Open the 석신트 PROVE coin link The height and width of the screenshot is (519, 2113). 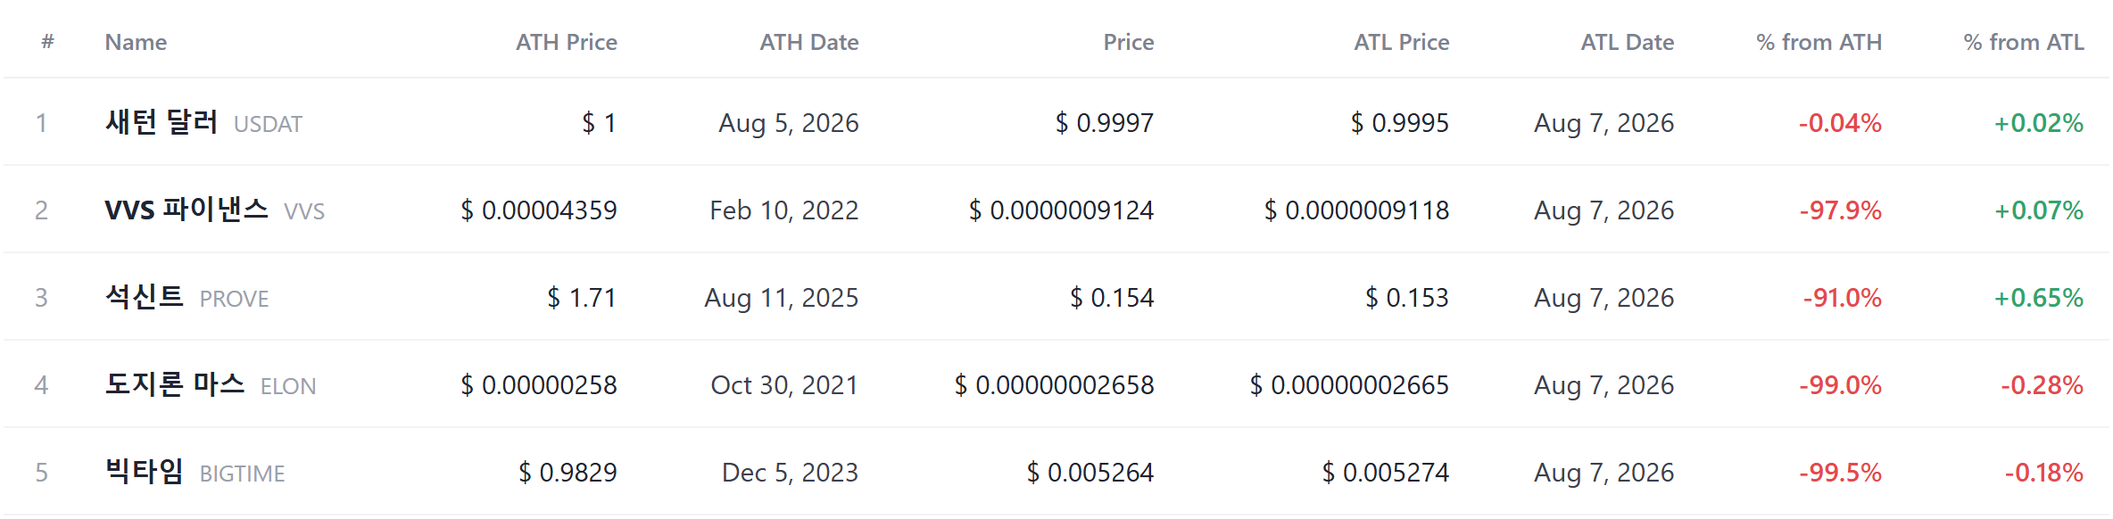click(x=186, y=297)
